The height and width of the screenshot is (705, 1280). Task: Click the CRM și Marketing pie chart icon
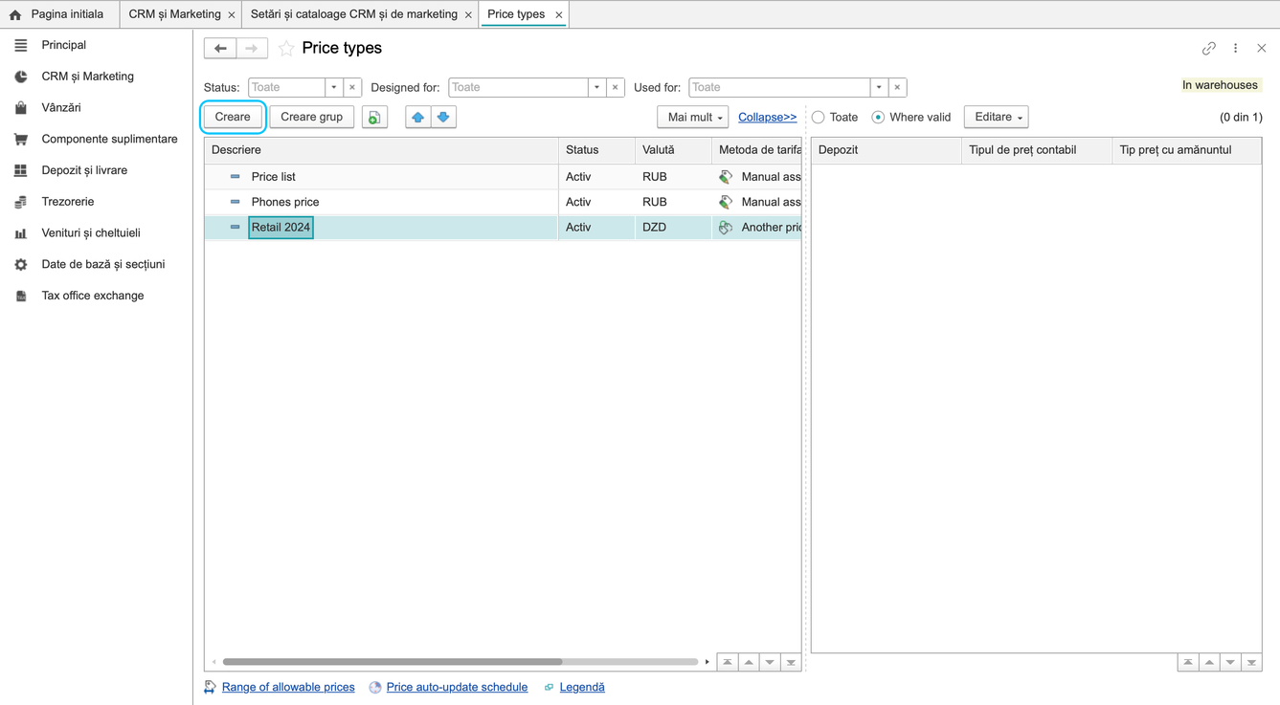tap(21, 77)
